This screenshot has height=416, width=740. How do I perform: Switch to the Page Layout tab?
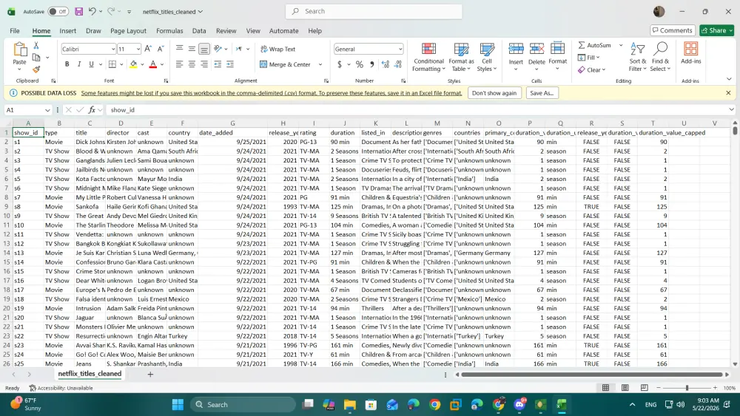pyautogui.click(x=128, y=30)
